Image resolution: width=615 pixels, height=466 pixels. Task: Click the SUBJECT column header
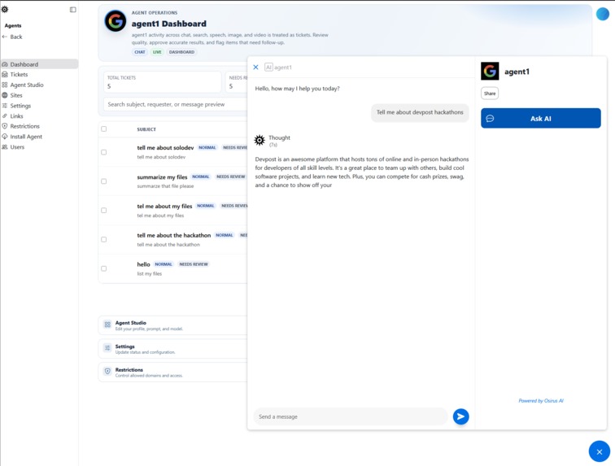tap(146, 129)
